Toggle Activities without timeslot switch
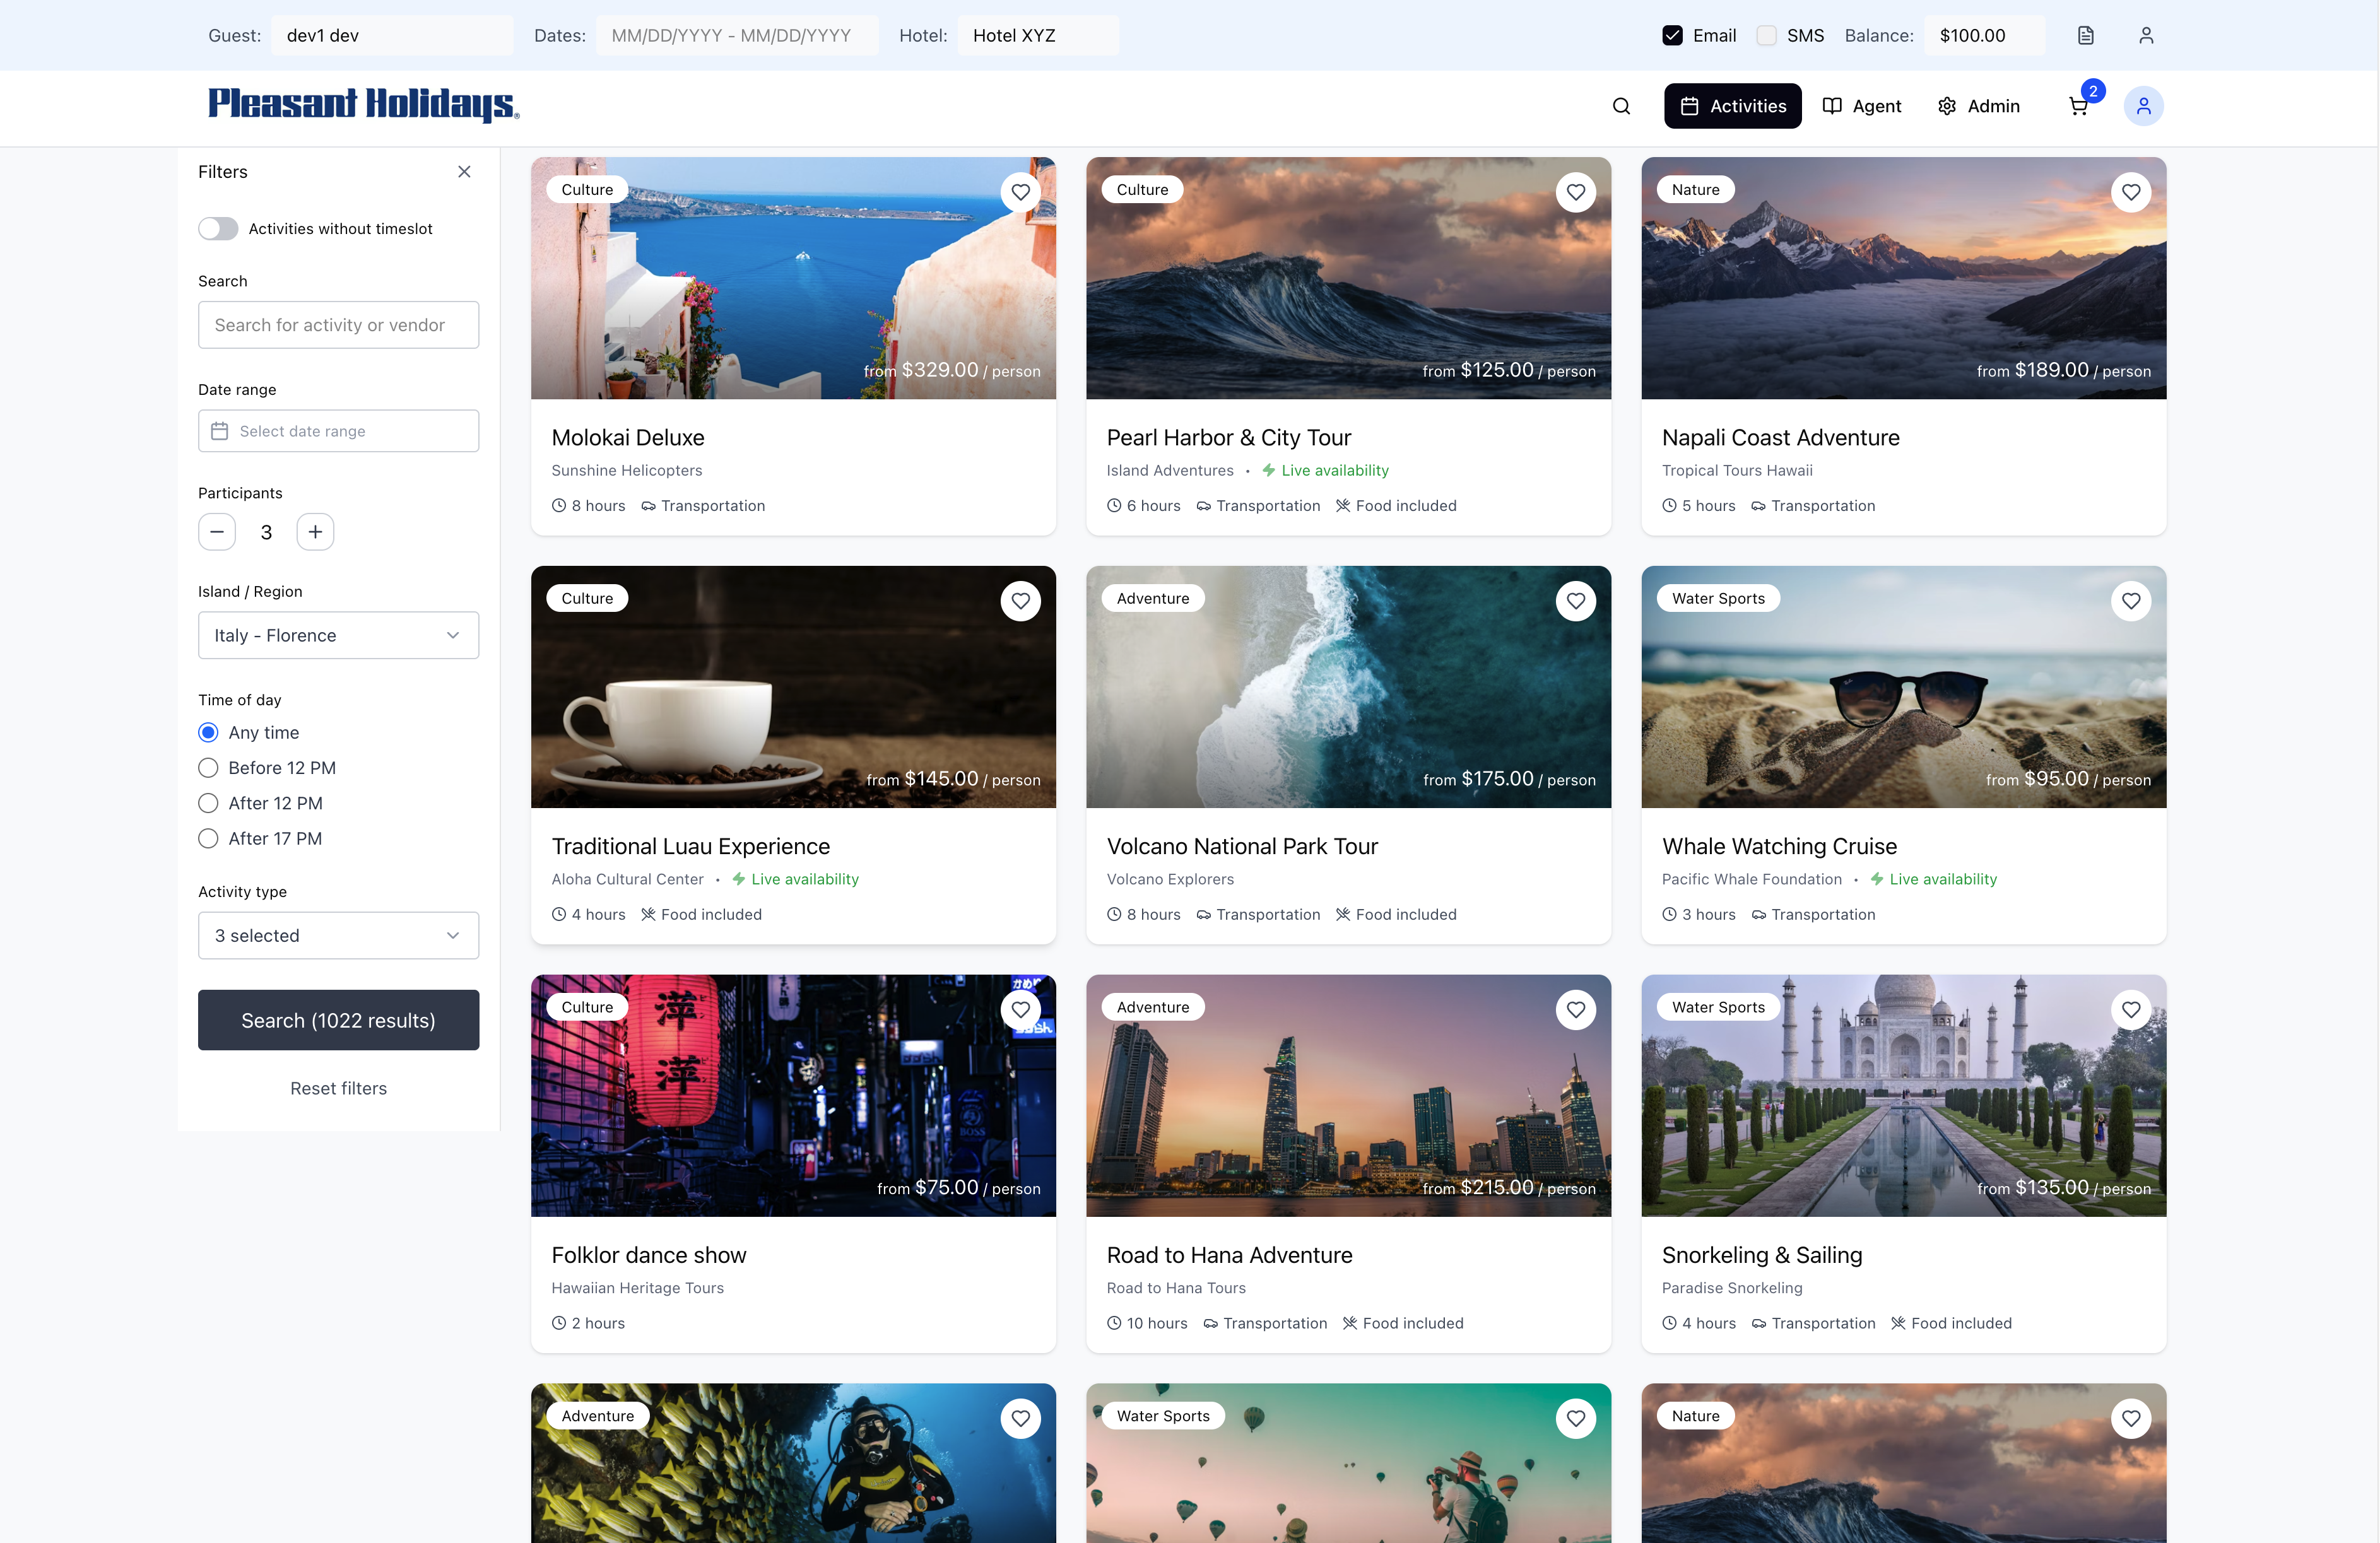Screen dimensions: 2380x1543 click(x=218, y=229)
